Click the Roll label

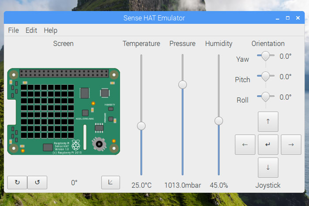click(x=242, y=100)
